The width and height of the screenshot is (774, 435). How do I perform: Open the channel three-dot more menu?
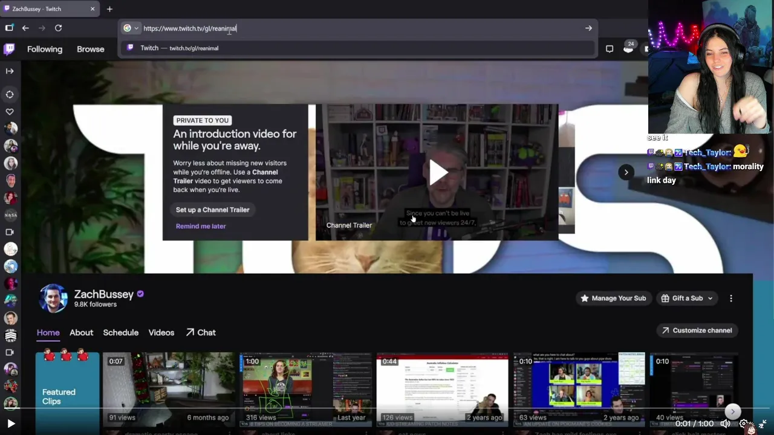click(x=731, y=298)
